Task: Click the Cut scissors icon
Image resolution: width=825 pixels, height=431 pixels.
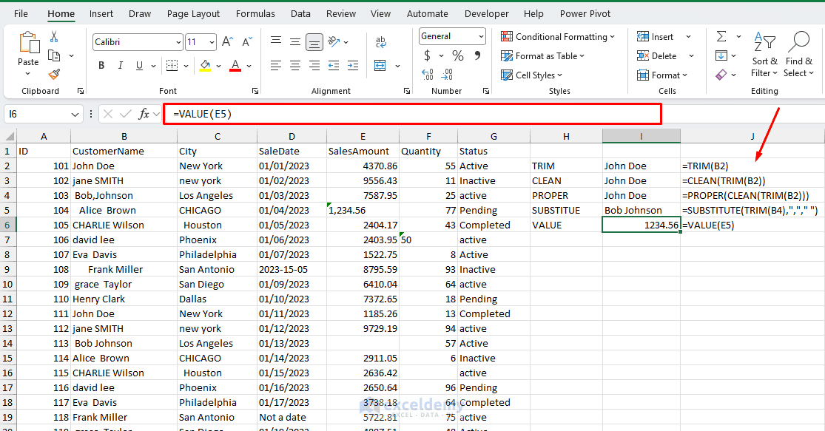Action: 54,36
